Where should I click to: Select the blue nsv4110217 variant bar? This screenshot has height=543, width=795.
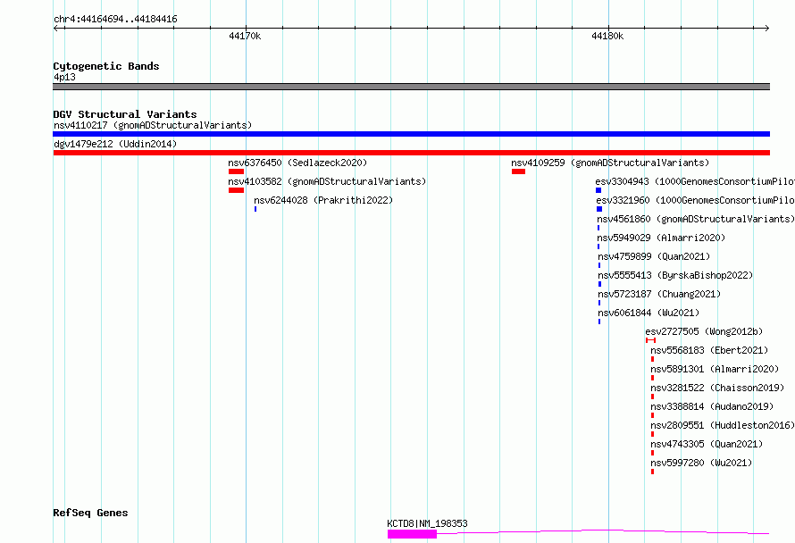(x=411, y=134)
